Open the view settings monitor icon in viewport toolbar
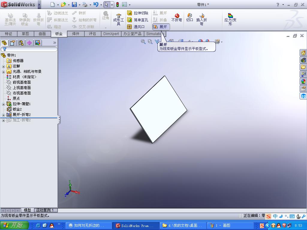 [217, 41]
